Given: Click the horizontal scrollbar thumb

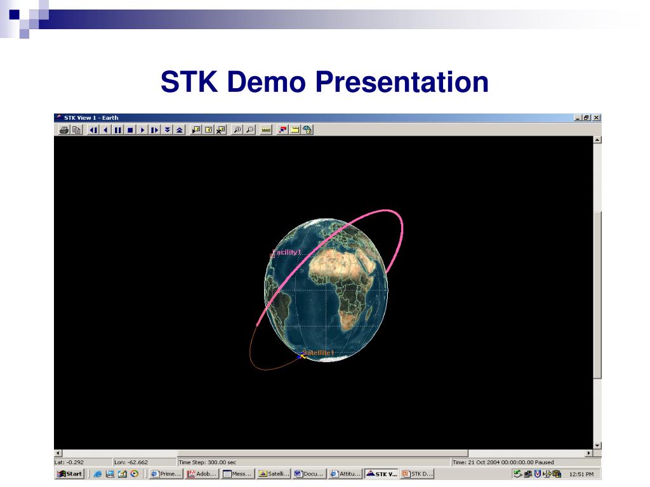Looking at the screenshot, I should coord(323,453).
